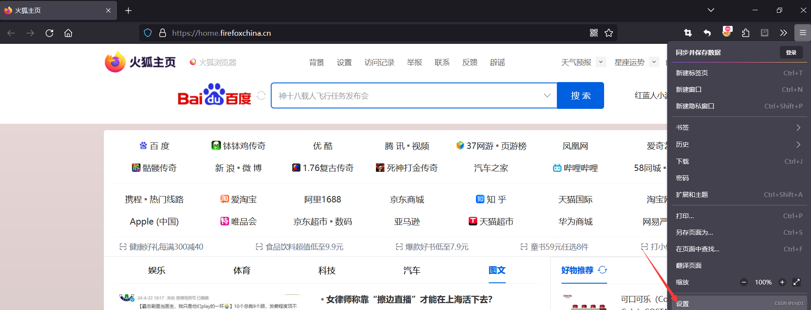Expand the 历史 submenu

coord(739,145)
